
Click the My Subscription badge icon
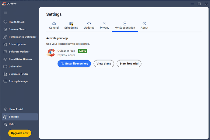click(x=125, y=23)
